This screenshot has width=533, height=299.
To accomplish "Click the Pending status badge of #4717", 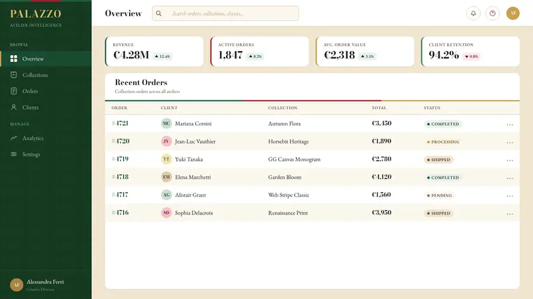I will tap(440, 195).
